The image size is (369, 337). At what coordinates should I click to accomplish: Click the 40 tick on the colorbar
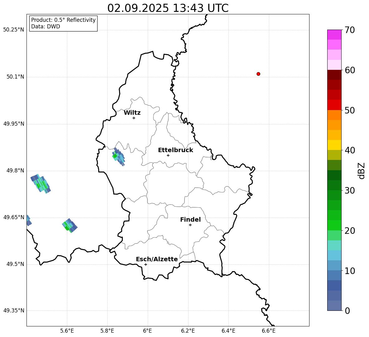pyautogui.click(x=350, y=150)
